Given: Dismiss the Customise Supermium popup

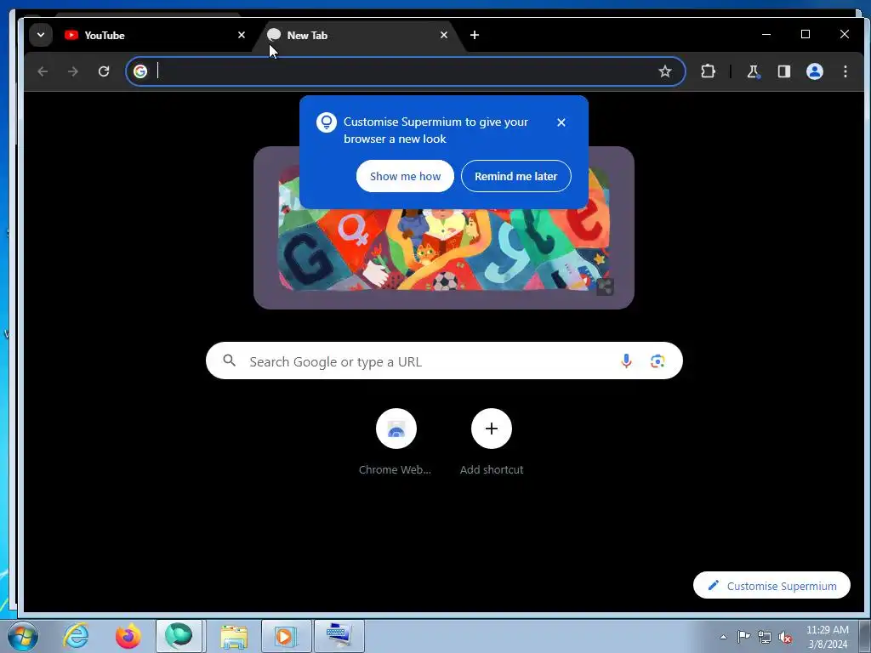Looking at the screenshot, I should point(561,122).
